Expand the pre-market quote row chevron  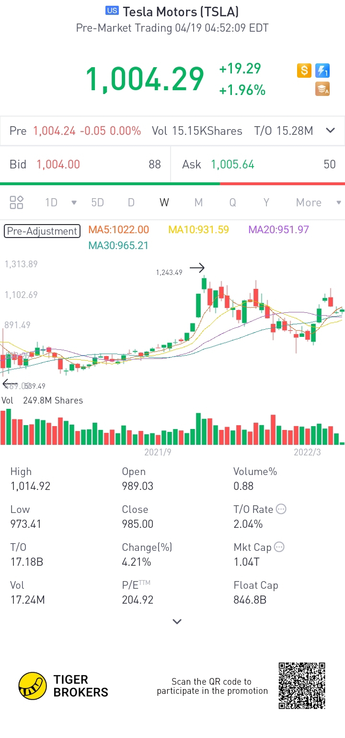[330, 131]
